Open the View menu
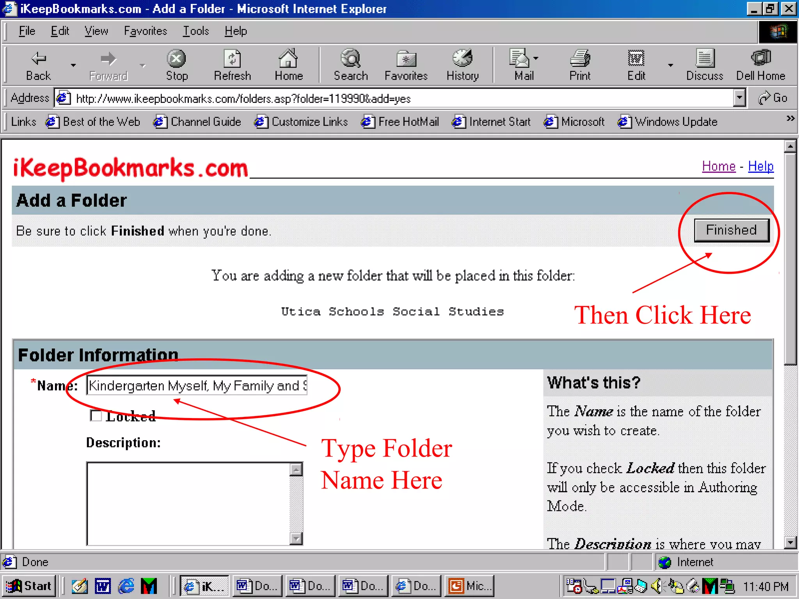Screen dimensions: 799x599 [x=96, y=31]
